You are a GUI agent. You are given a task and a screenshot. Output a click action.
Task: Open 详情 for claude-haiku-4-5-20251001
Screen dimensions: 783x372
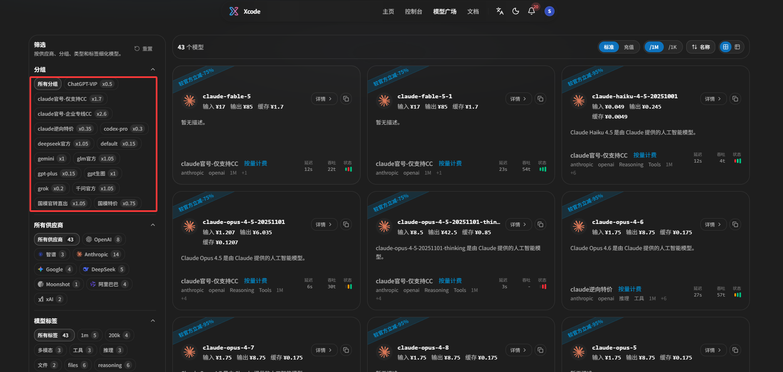tap(713, 99)
